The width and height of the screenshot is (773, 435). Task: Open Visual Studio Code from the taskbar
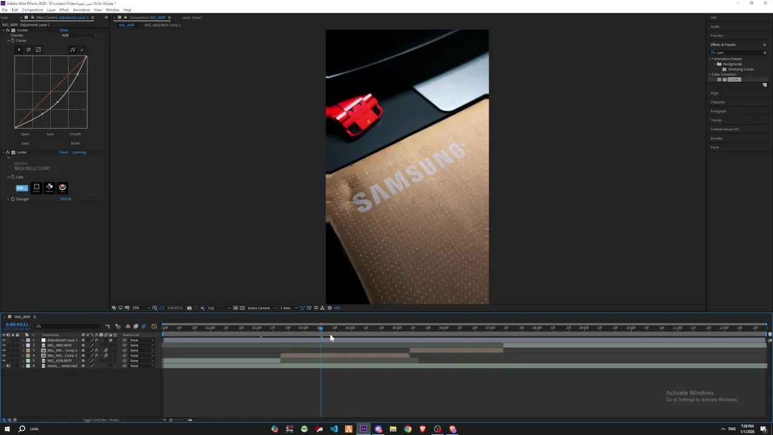pyautogui.click(x=334, y=429)
